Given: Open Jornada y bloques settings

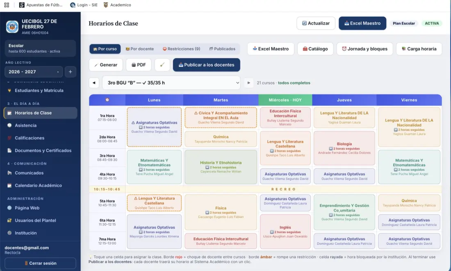Looking at the screenshot, I should (365, 49).
